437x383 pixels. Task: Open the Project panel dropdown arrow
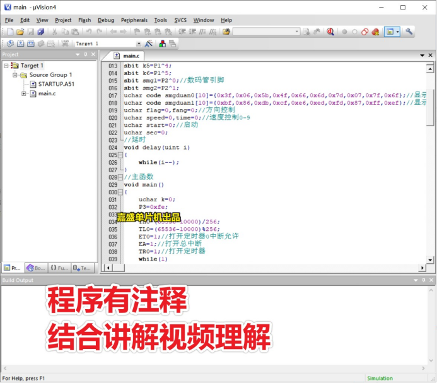[x=78, y=55]
